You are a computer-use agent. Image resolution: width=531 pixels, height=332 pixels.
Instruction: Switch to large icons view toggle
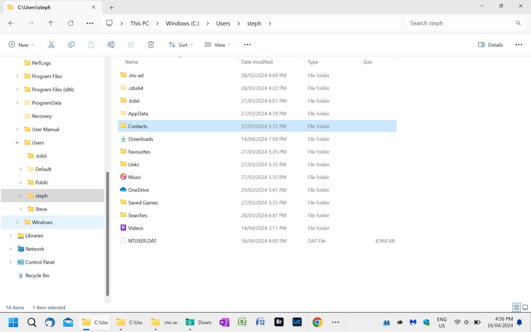(x=525, y=307)
